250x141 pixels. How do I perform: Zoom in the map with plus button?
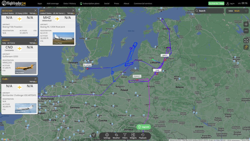click(x=246, y=24)
